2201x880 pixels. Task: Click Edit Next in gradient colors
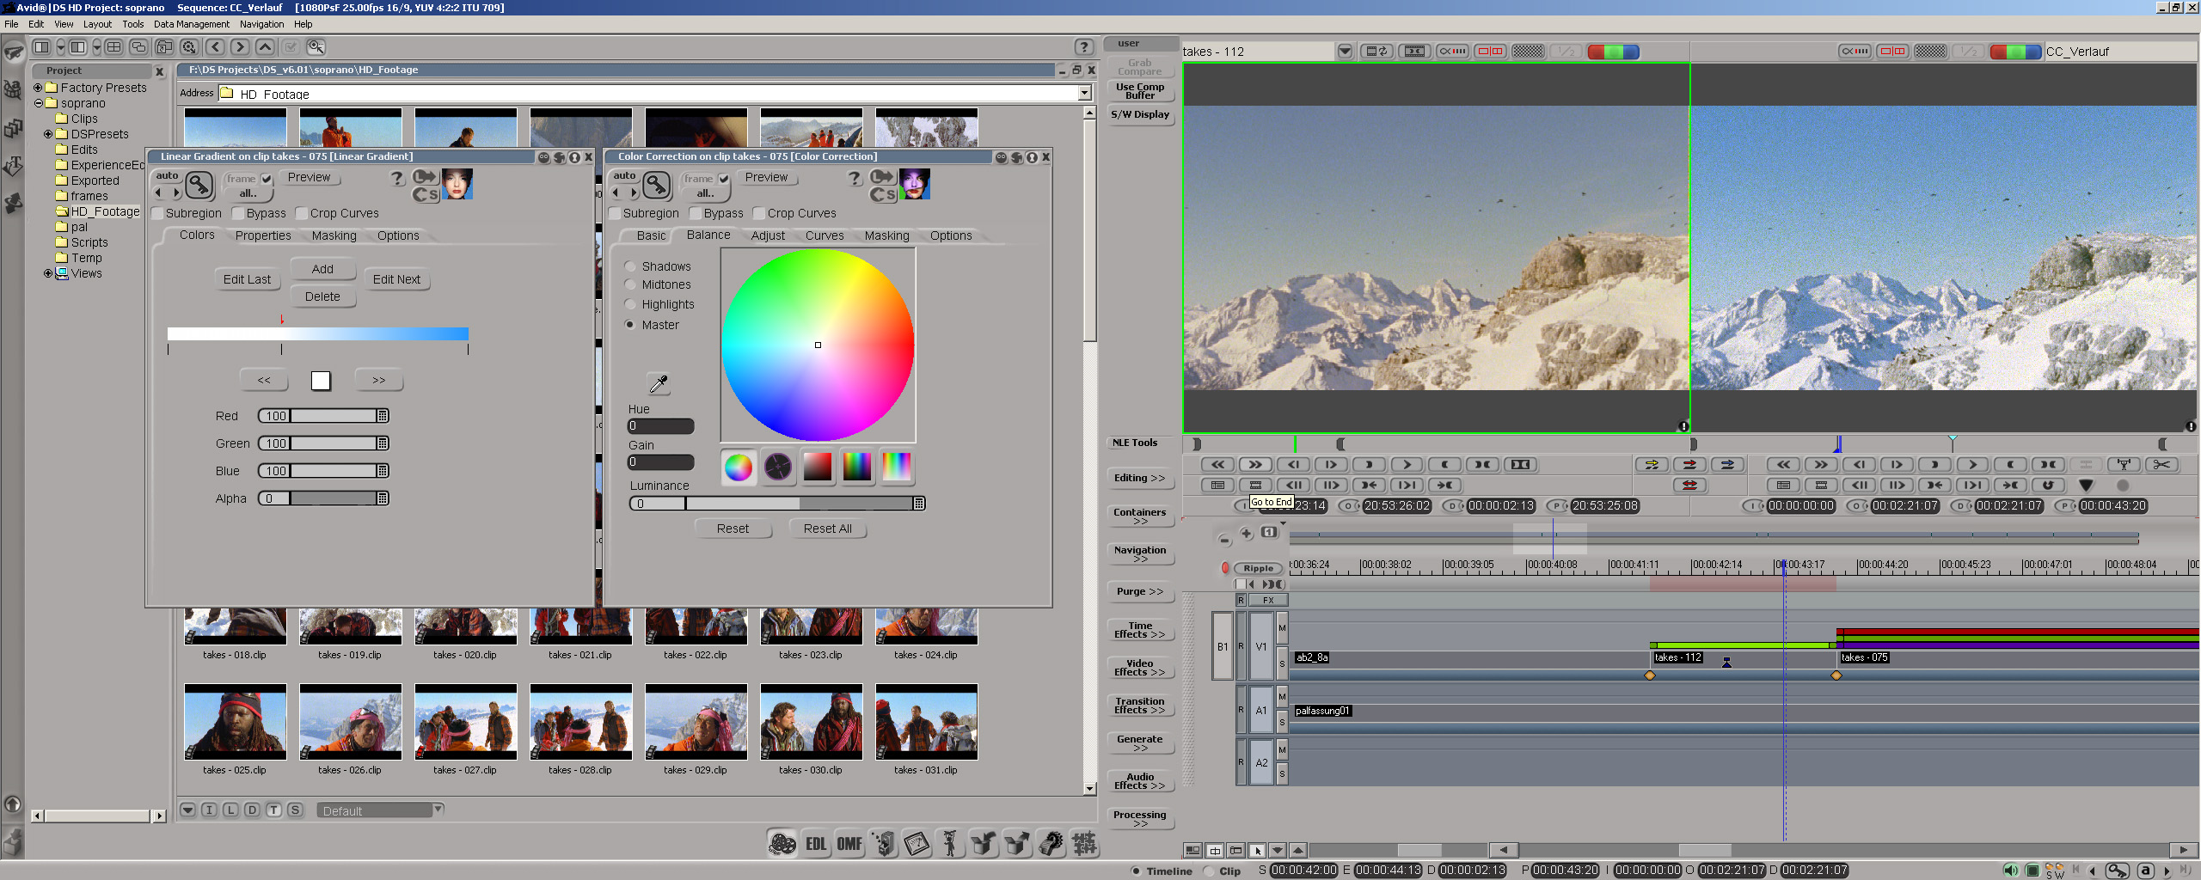click(x=396, y=279)
